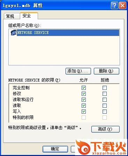Screen dimensions: 128x156
Task: Check deny box for 完全控制
Action: point(105,88)
